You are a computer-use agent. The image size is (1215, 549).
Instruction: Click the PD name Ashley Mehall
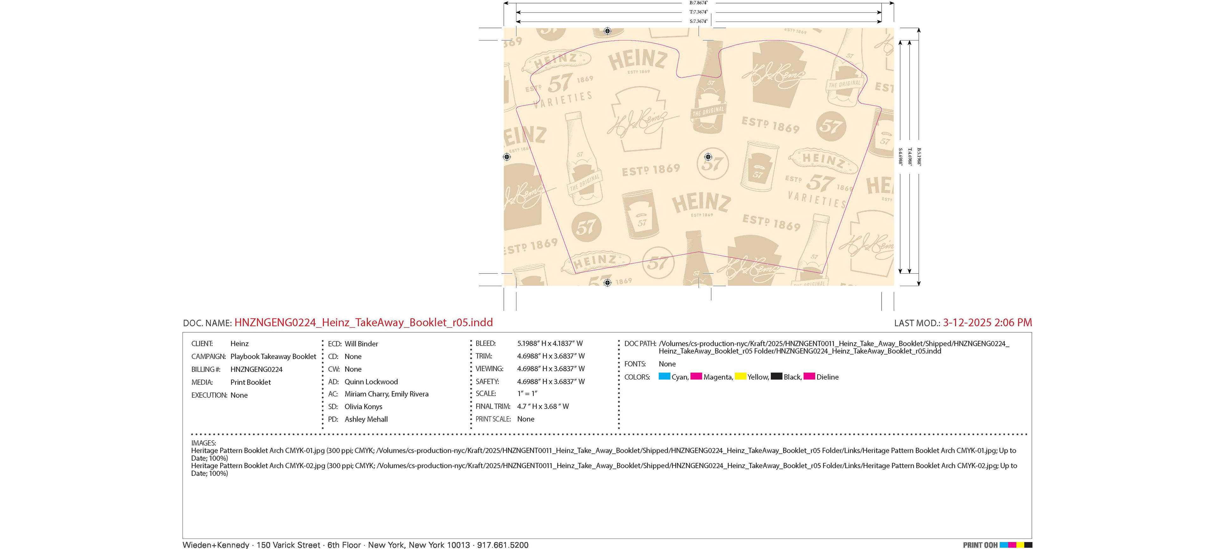click(x=366, y=419)
